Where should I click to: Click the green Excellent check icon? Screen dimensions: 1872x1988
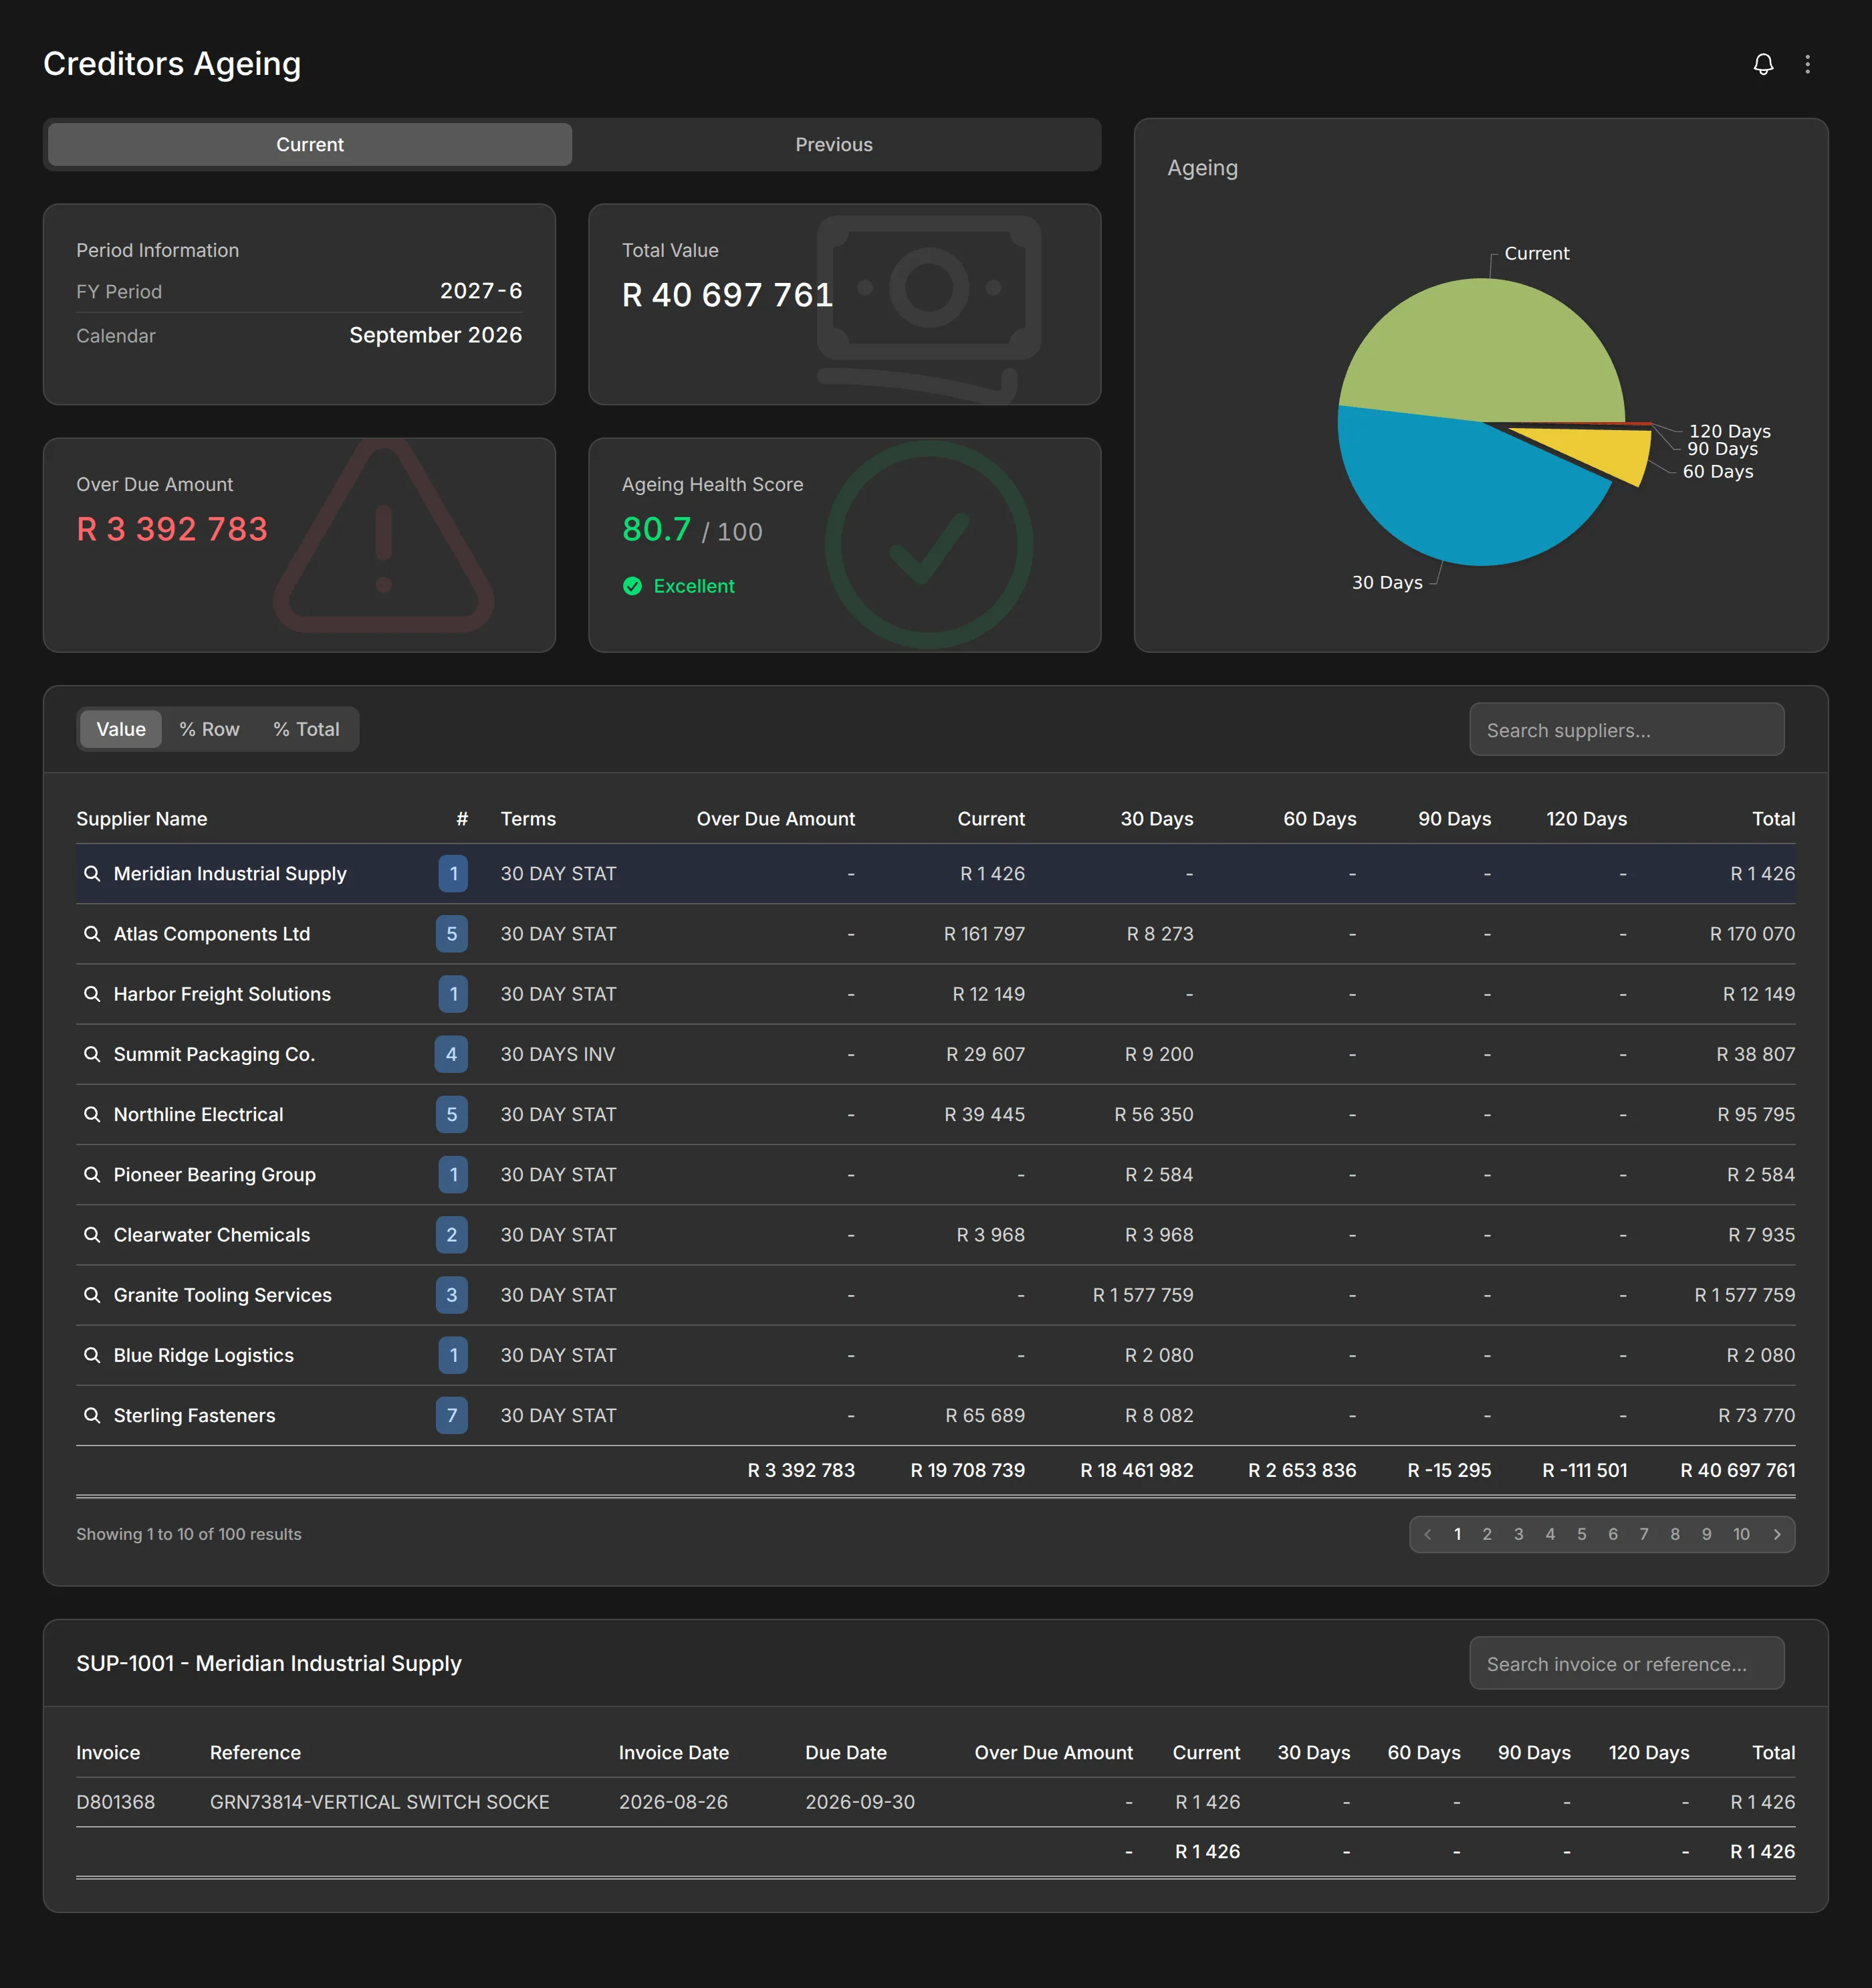[632, 586]
